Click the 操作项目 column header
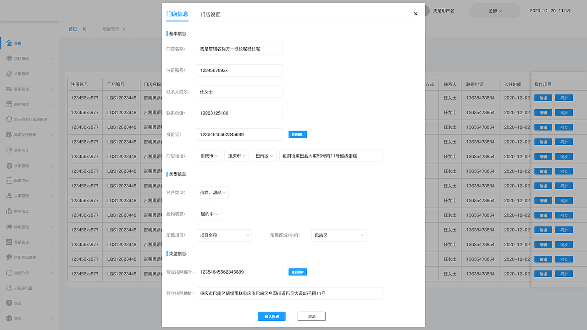This screenshot has width=587, height=330. (x=543, y=84)
